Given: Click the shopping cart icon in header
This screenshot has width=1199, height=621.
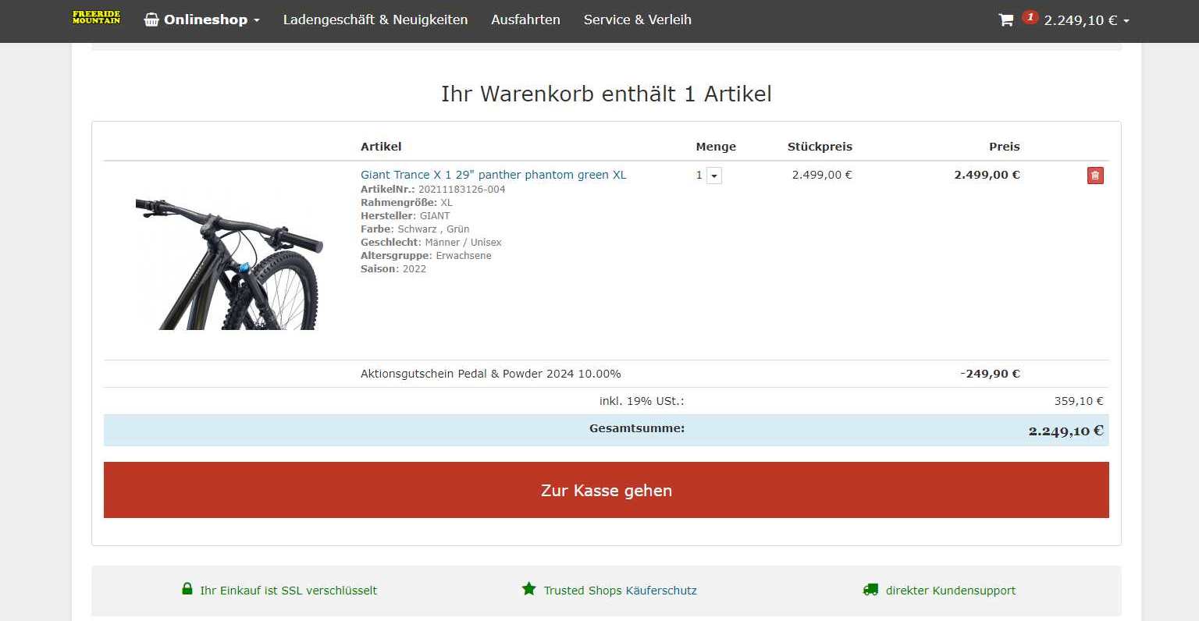Looking at the screenshot, I should pyautogui.click(x=1005, y=20).
